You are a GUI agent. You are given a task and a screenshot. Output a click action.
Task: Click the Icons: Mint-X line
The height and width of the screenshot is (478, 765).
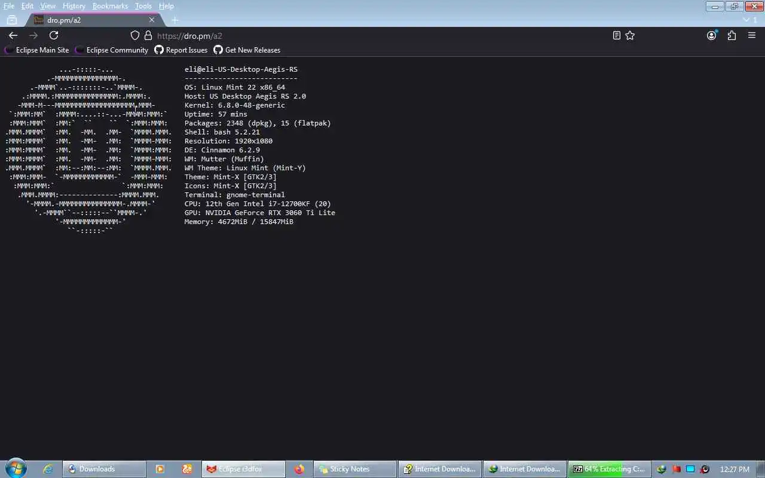pyautogui.click(x=231, y=186)
